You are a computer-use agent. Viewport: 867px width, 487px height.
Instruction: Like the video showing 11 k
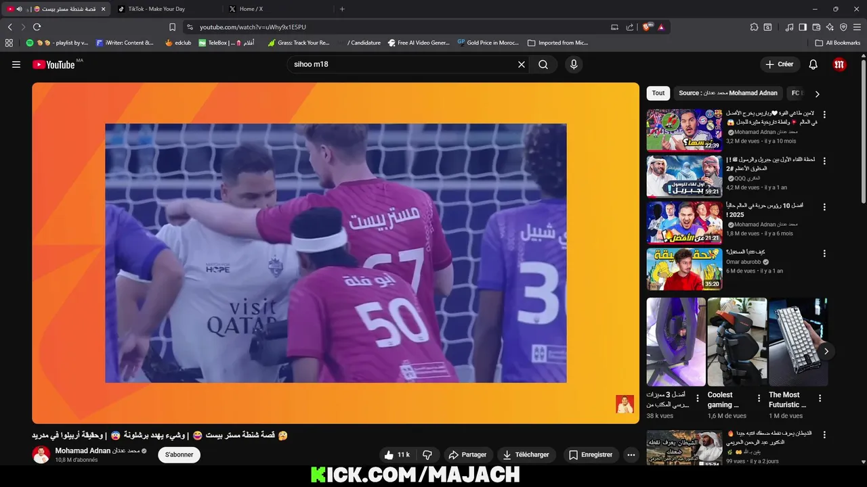coord(398,455)
